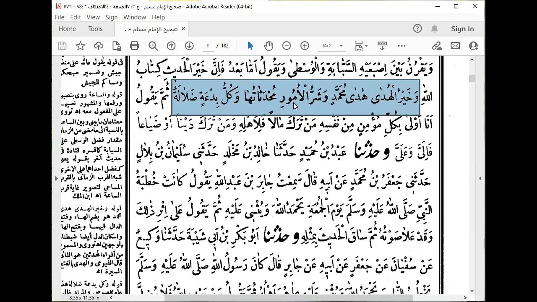Open the Help menu

tap(158, 17)
